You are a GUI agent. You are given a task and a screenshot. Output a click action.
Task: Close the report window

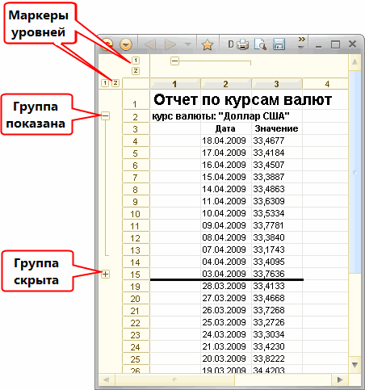coord(352,44)
